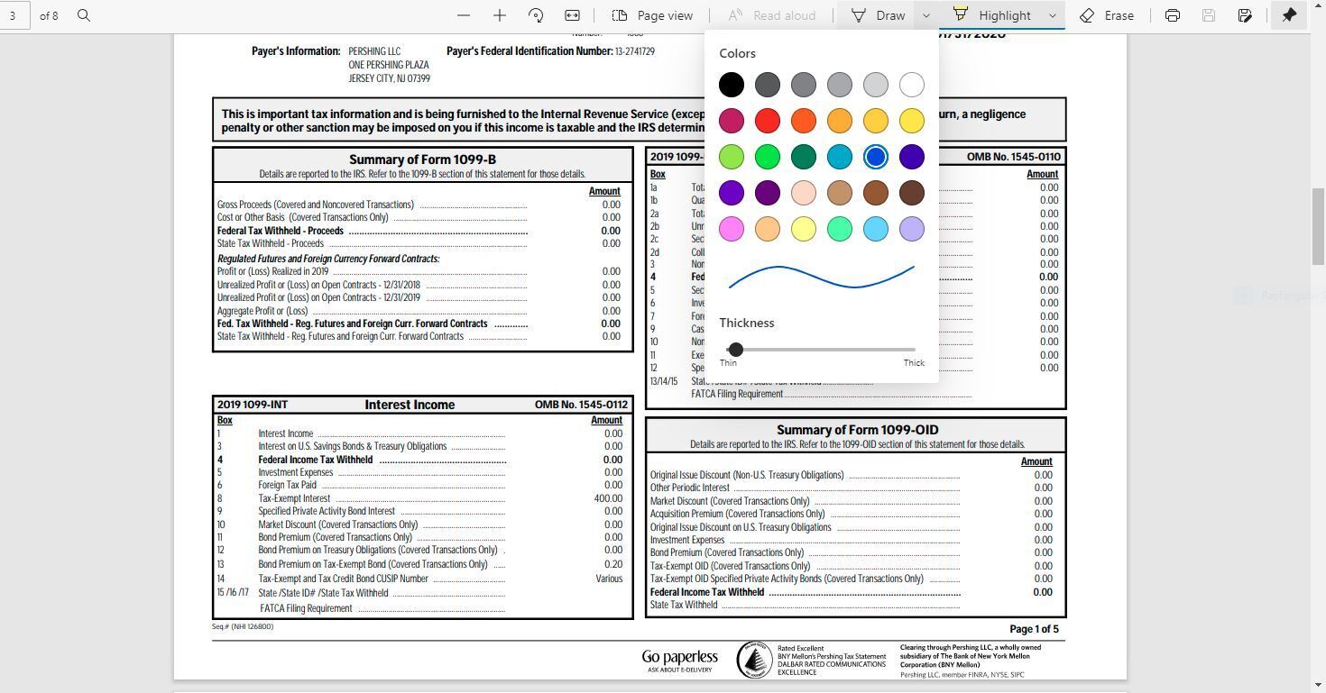The image size is (1326, 693).
Task: Click the page number input field
Action: pyautogui.click(x=14, y=15)
